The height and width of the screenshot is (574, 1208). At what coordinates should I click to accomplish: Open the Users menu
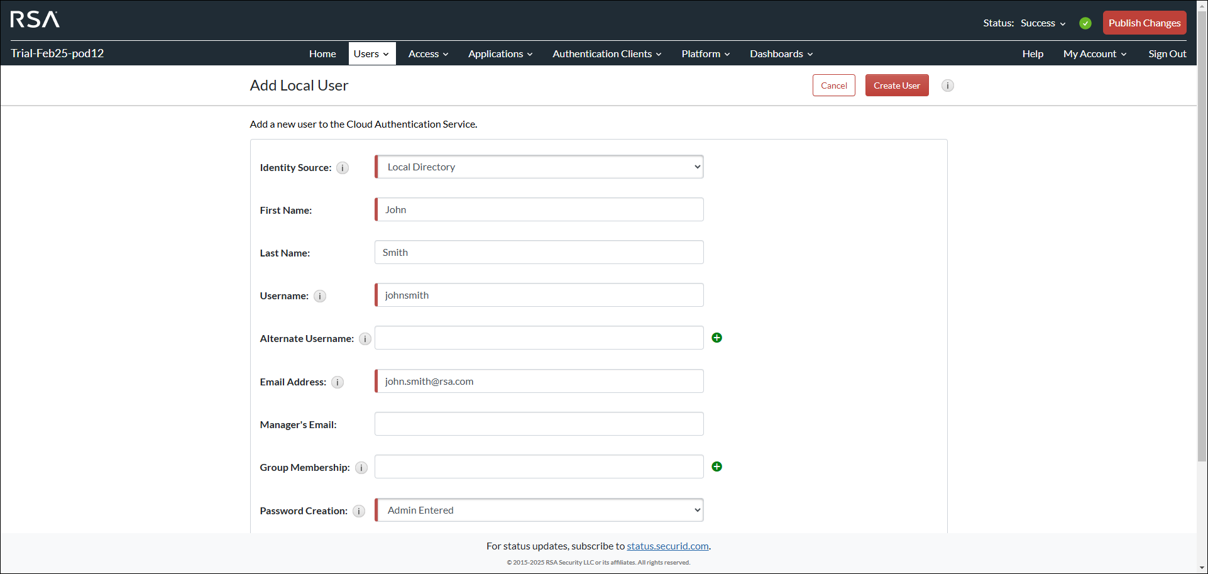click(371, 54)
